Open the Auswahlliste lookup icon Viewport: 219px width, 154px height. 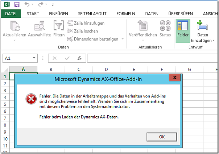(40, 26)
